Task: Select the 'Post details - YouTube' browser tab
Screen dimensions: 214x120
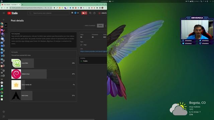Action: coord(11,5)
